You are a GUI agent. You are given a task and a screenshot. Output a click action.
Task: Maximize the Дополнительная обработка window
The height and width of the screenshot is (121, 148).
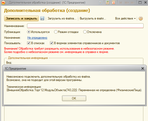point(140,3)
